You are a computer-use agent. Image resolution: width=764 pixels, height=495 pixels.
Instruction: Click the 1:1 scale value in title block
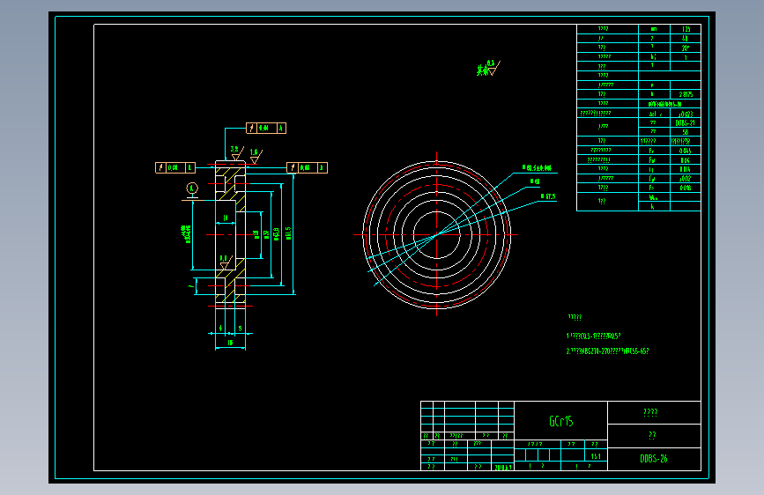(x=596, y=456)
